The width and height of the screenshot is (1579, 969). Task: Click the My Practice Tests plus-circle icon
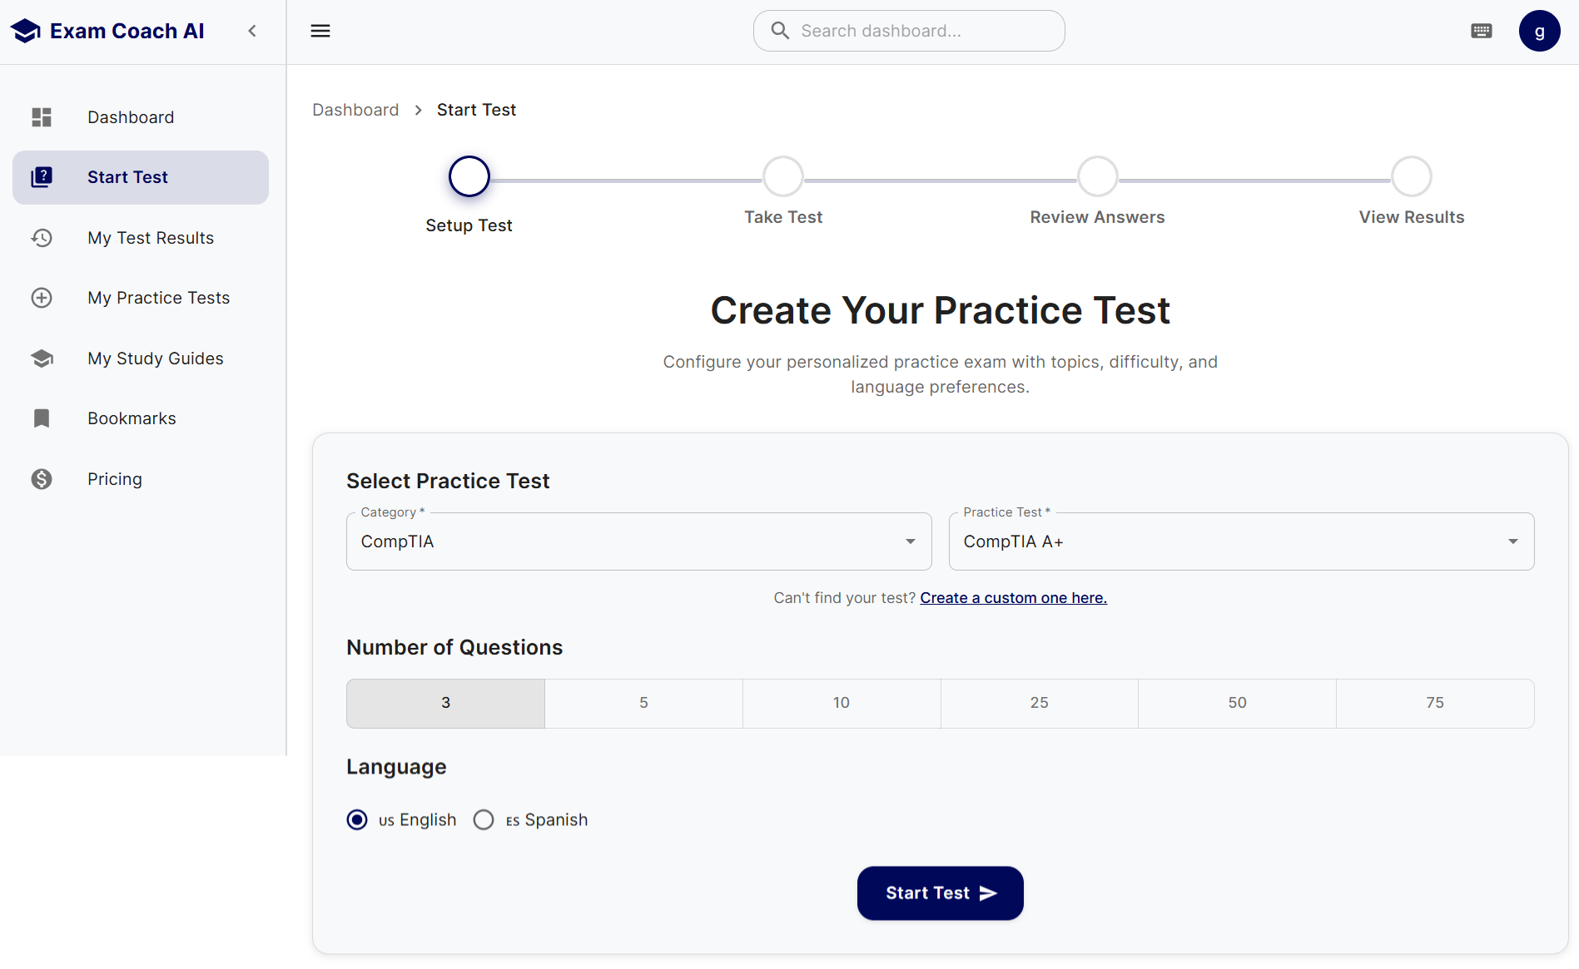(42, 298)
